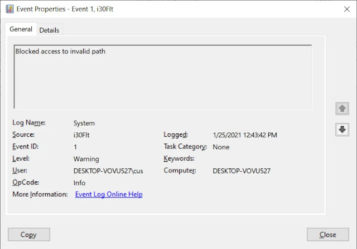
Task: Click the Log Name value 'System'
Action: coord(84,123)
